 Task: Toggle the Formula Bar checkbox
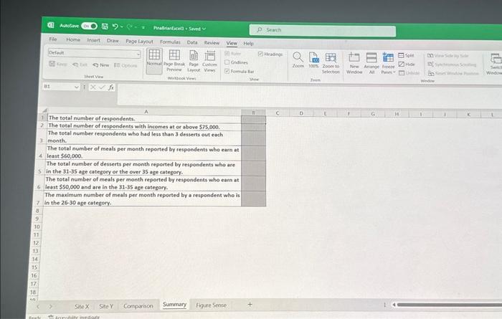point(227,71)
